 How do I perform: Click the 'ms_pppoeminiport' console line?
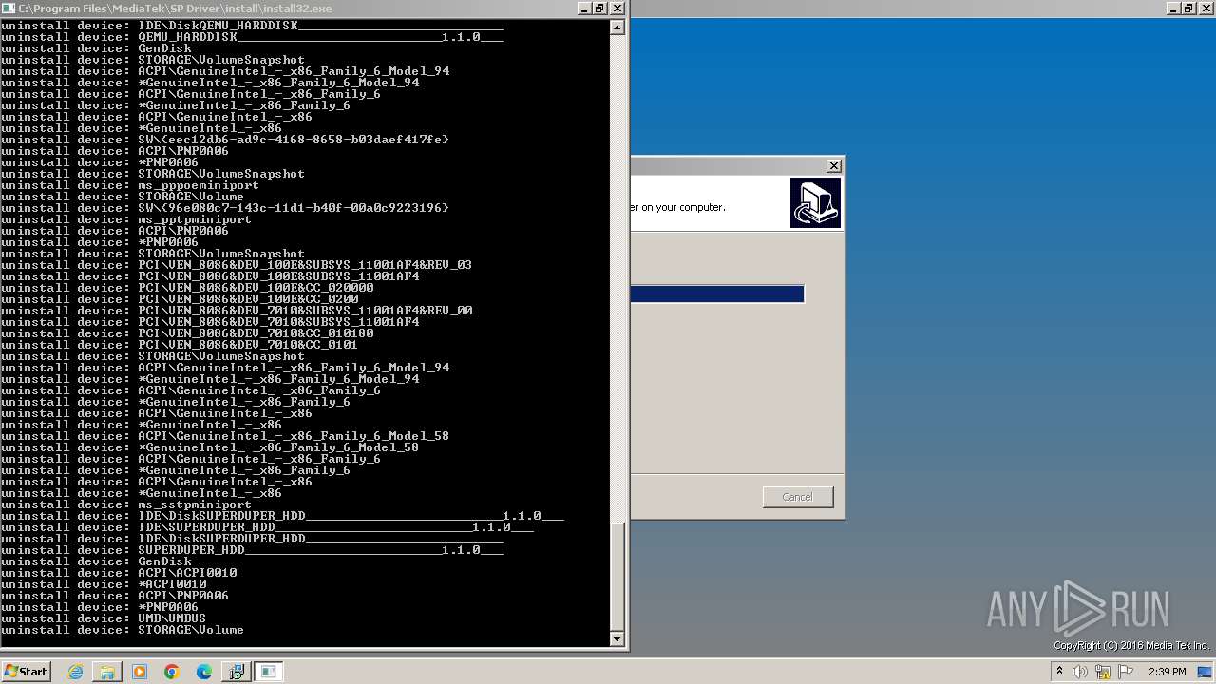point(130,185)
